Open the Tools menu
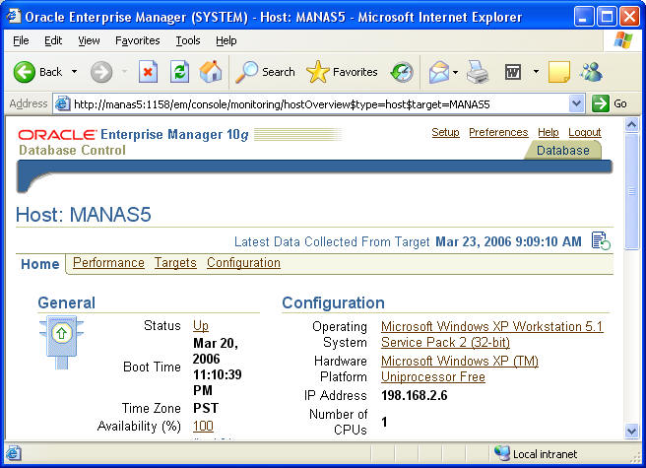The height and width of the screenshot is (468, 646). [188, 40]
